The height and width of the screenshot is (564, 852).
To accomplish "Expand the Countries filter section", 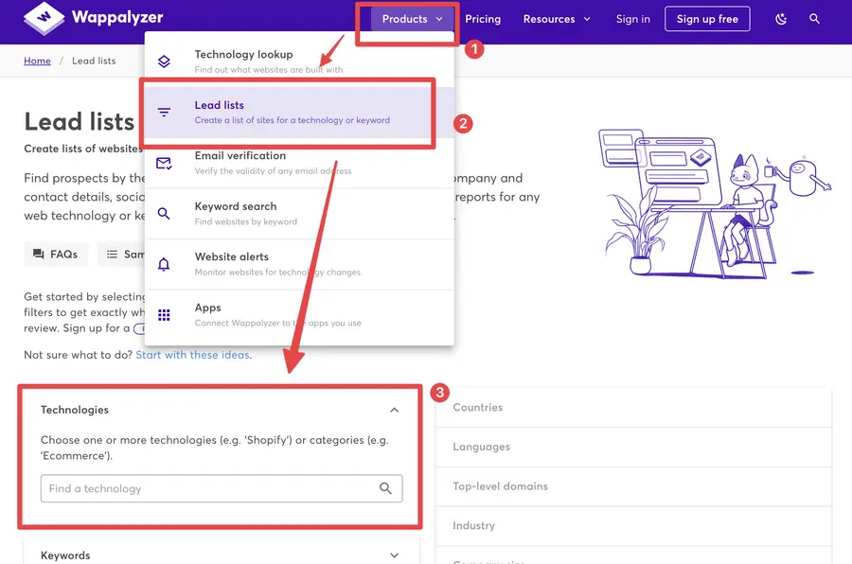I will coord(633,408).
